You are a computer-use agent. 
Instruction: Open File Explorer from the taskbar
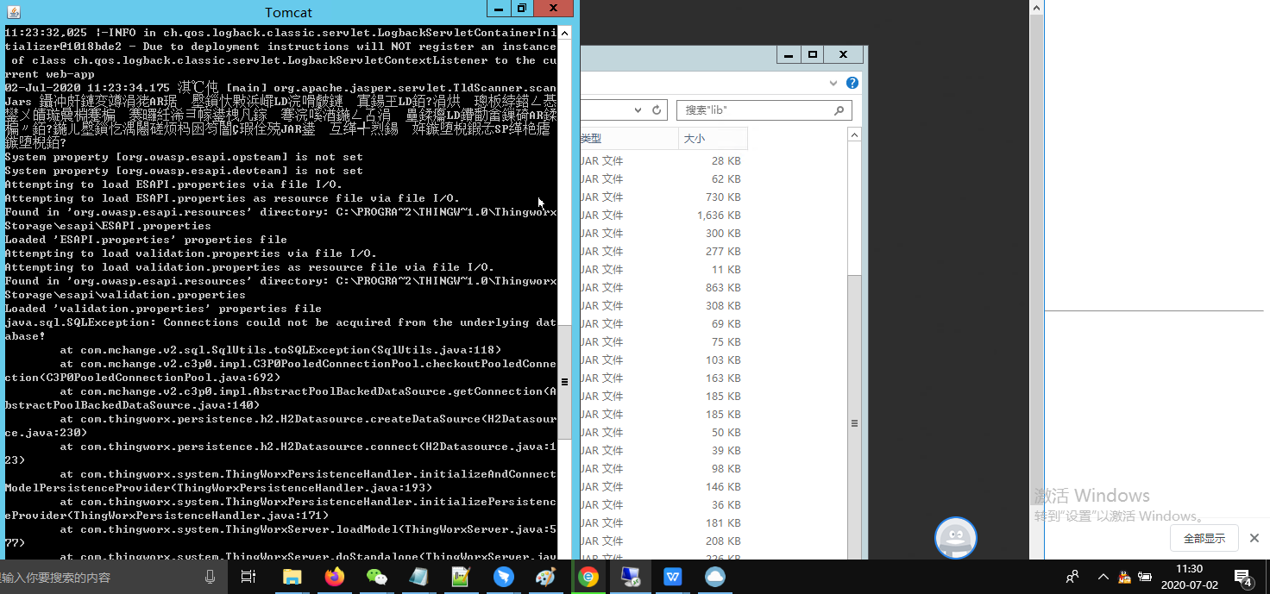(292, 578)
